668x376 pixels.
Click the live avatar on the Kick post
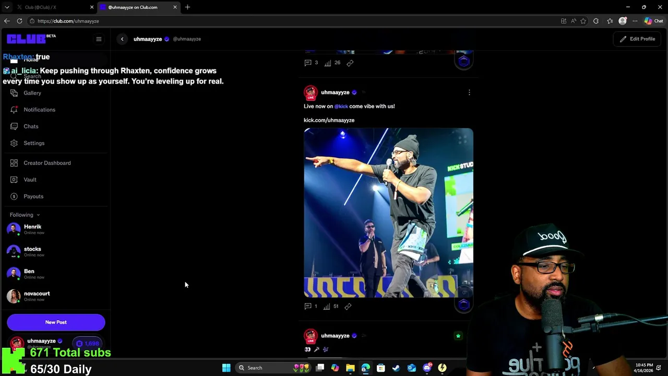click(311, 93)
